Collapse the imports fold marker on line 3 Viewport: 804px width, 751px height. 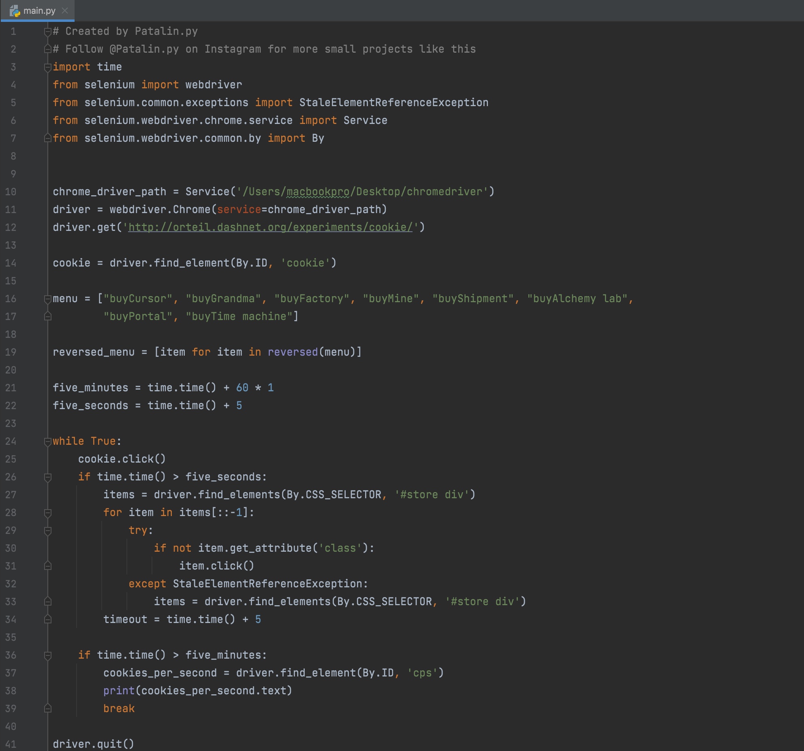(x=47, y=67)
